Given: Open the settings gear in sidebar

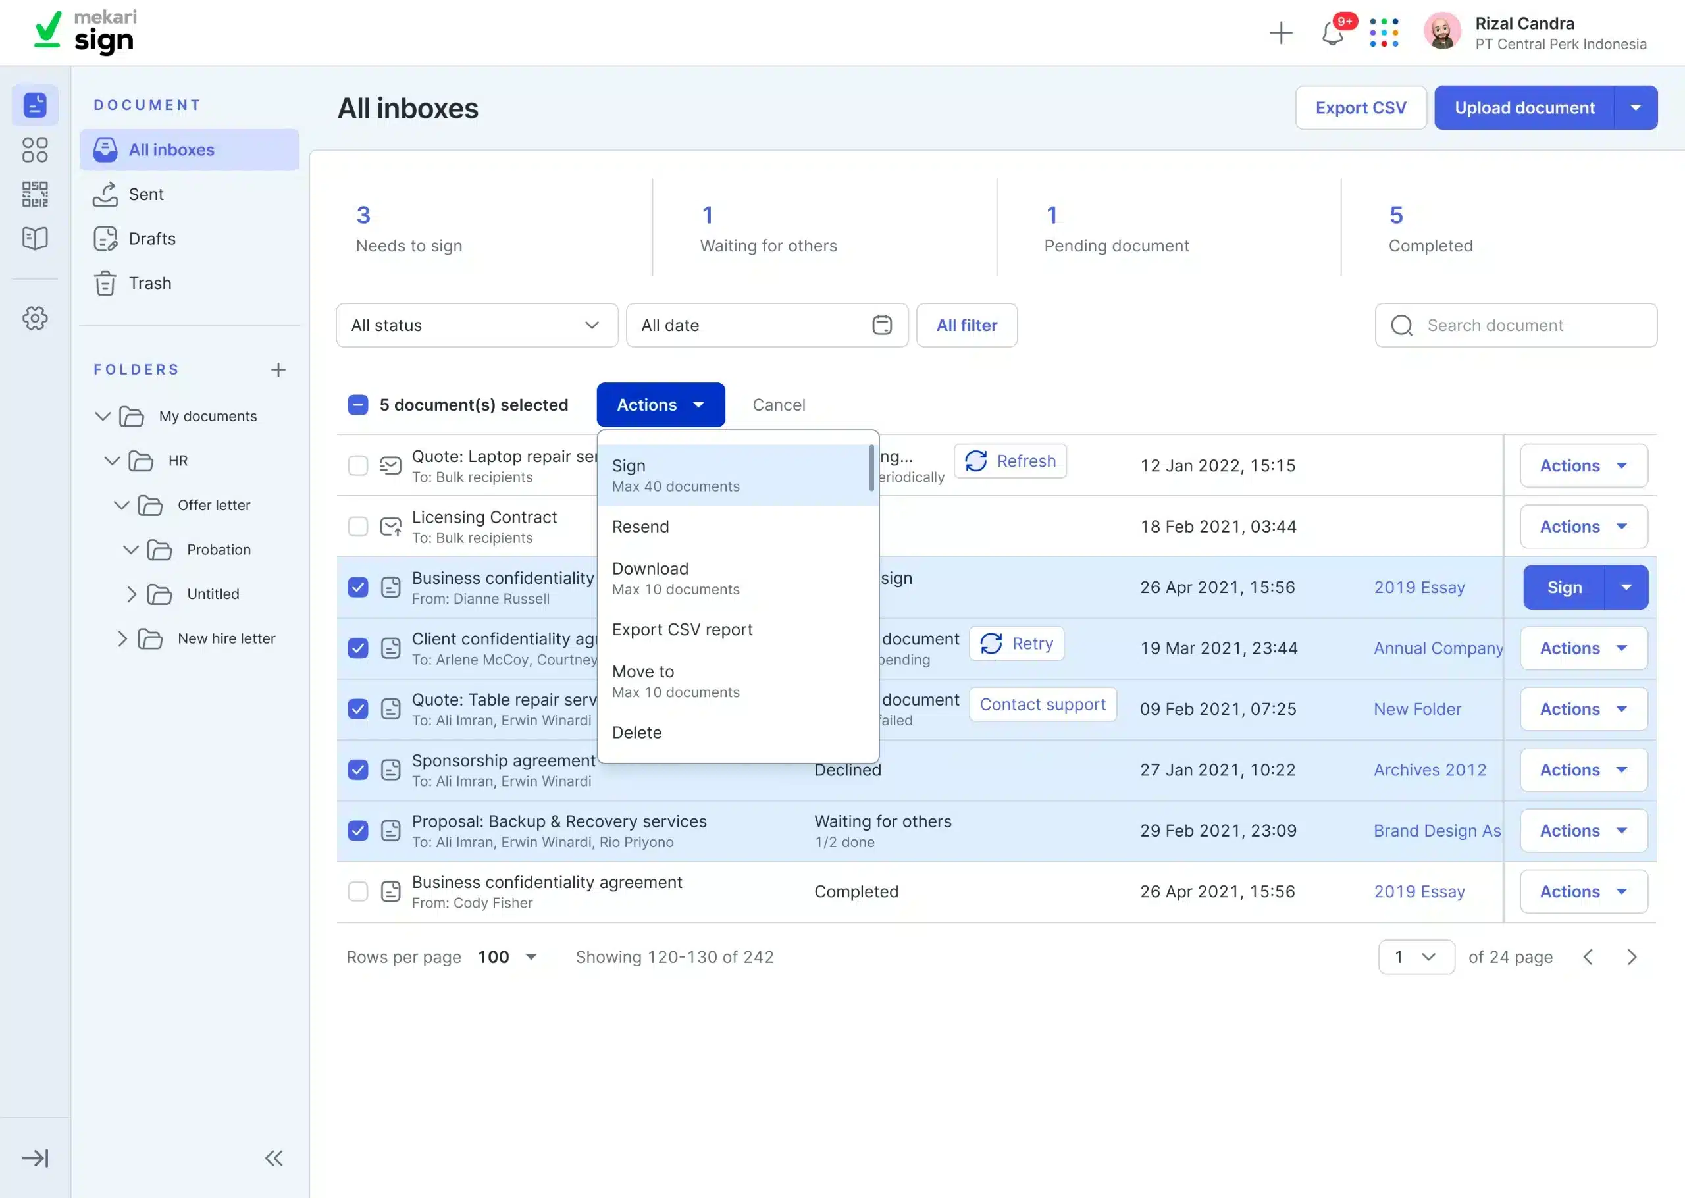Looking at the screenshot, I should [35, 319].
